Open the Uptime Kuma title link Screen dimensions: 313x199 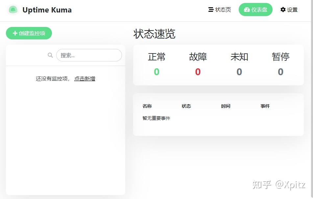tap(47, 10)
